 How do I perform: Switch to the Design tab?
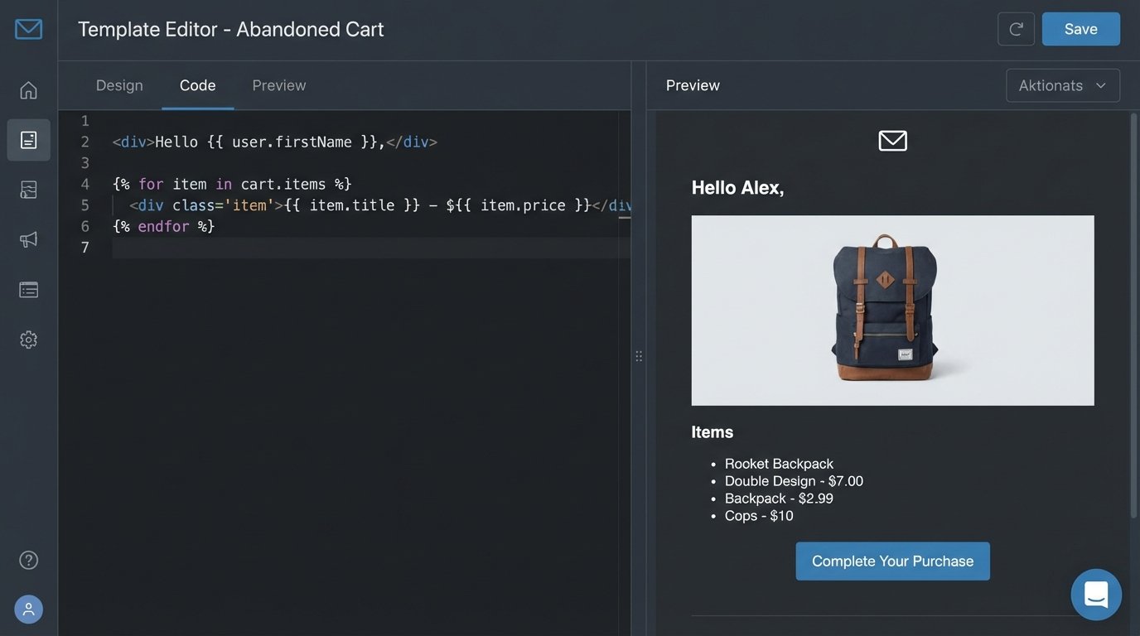[x=118, y=85]
